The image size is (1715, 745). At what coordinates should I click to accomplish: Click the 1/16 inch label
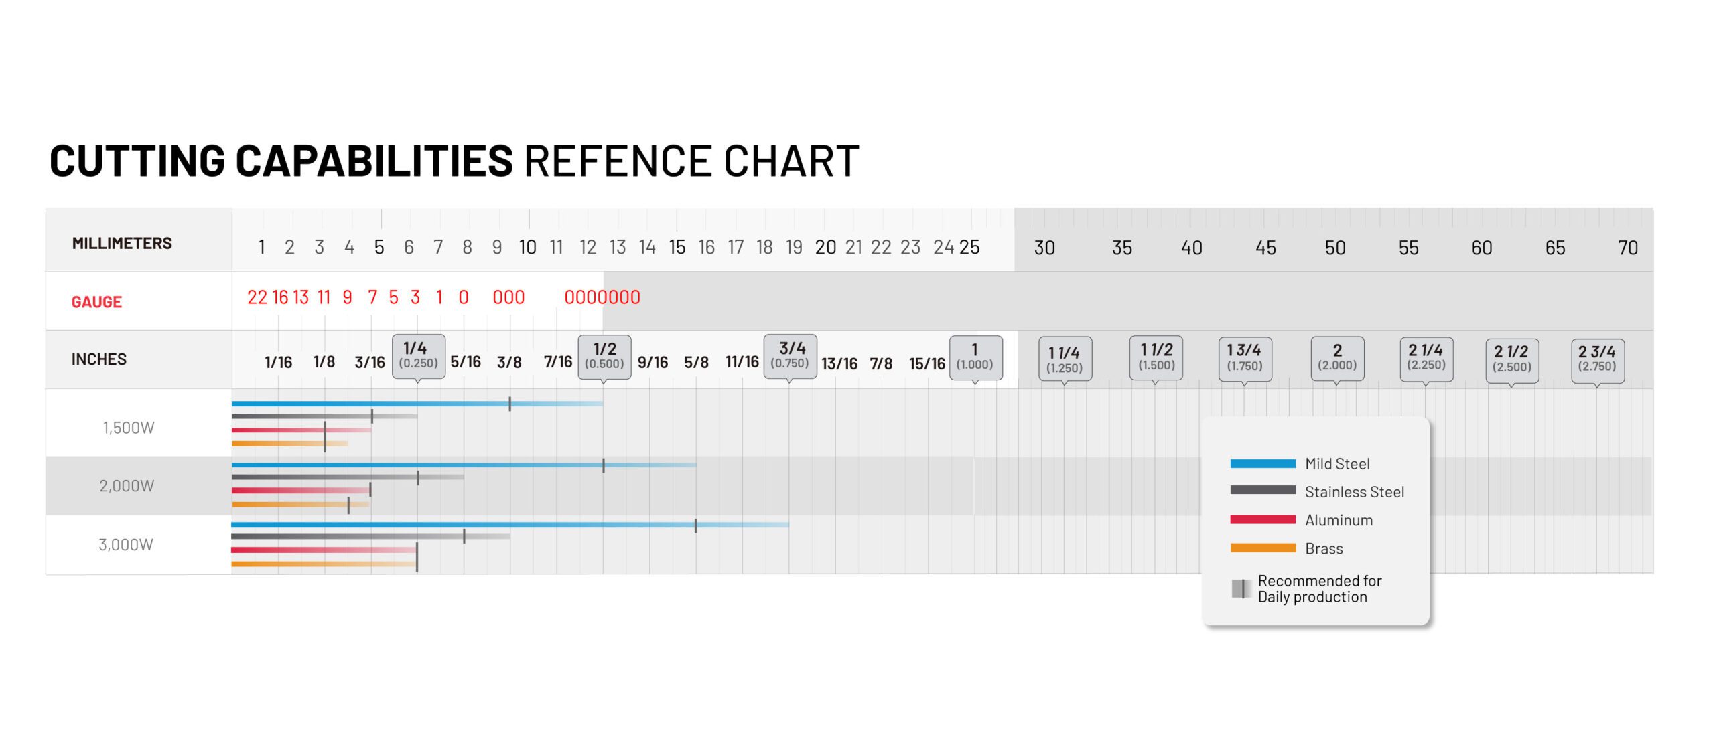click(x=279, y=363)
